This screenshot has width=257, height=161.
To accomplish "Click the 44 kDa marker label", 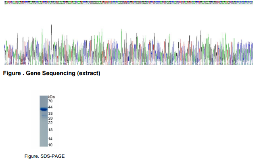I will tap(50, 108).
